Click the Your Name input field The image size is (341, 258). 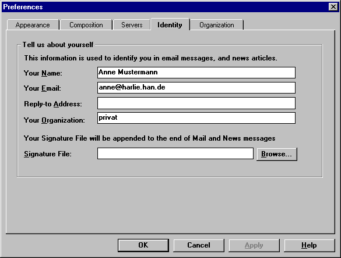(196, 73)
